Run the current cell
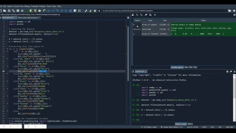This screenshot has height=133, width=236. (31, 11)
